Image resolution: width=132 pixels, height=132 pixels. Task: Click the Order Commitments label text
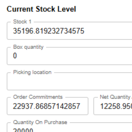click(38, 97)
